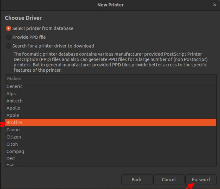This screenshot has width=220, height=189.
Task: Click the Back button
Action: (x=136, y=179)
